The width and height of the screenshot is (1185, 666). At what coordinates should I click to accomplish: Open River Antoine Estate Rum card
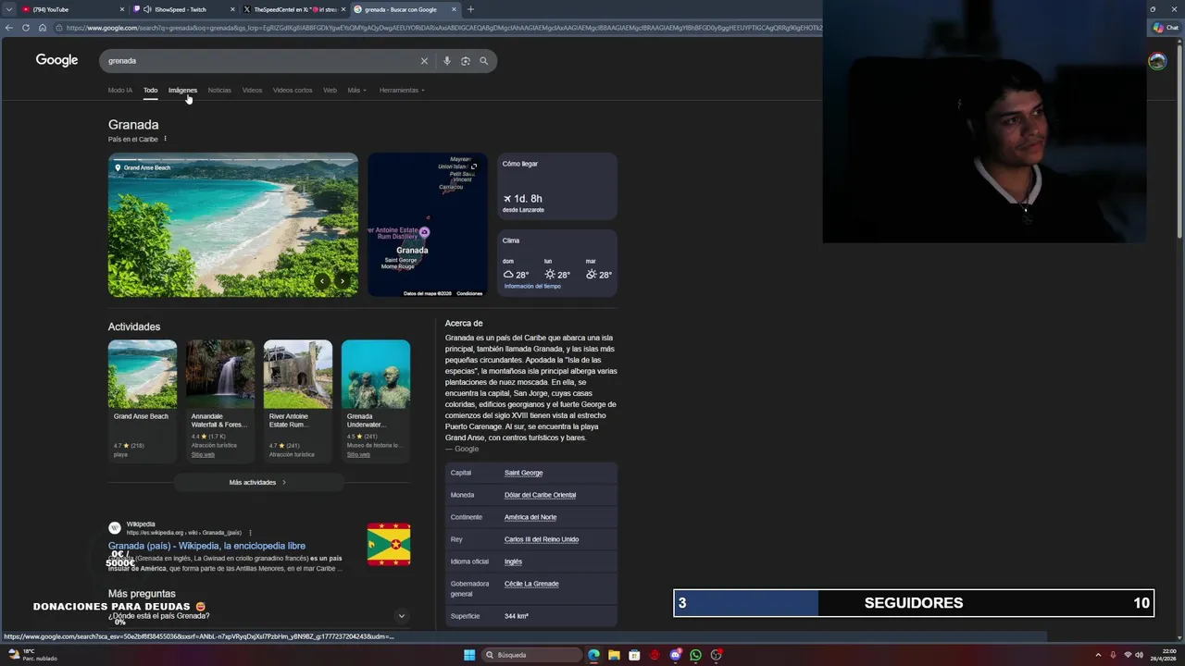tap(297, 401)
